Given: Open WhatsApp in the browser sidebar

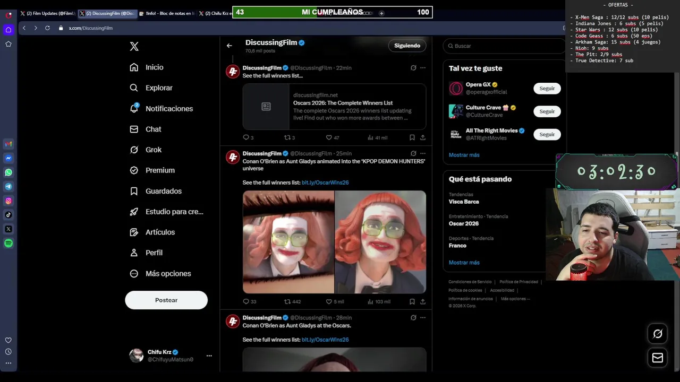Looking at the screenshot, I should coord(8,172).
